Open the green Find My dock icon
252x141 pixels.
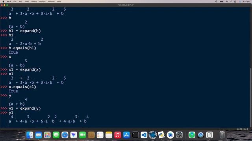point(192,135)
